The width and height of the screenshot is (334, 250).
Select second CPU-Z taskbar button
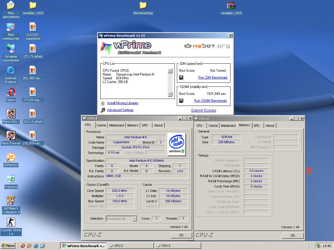[x=178, y=246]
